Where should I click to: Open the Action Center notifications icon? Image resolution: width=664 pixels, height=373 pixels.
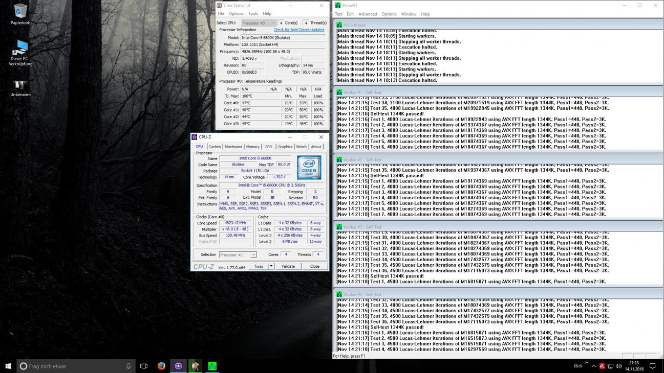pos(653,366)
